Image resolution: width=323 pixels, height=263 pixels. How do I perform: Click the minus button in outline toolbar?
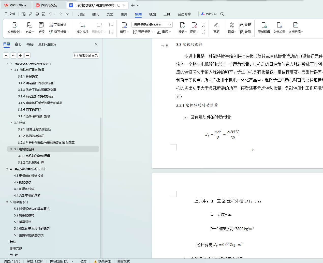[27, 55]
